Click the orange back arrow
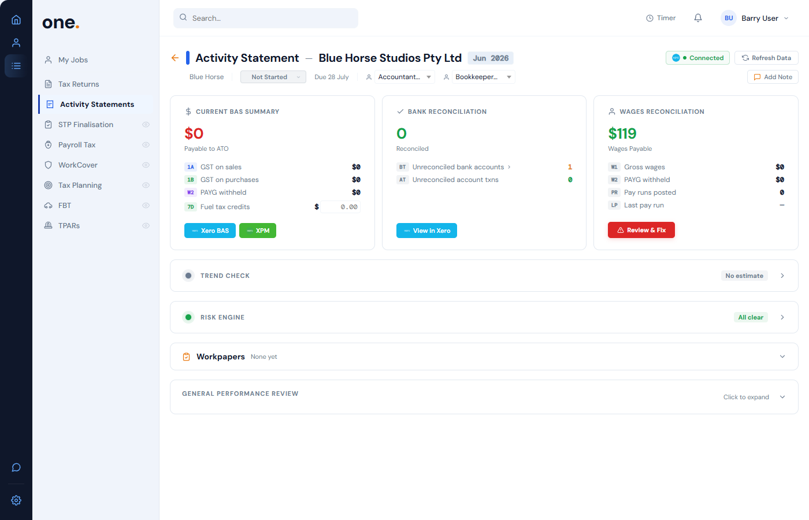This screenshot has width=809, height=520. (175, 58)
